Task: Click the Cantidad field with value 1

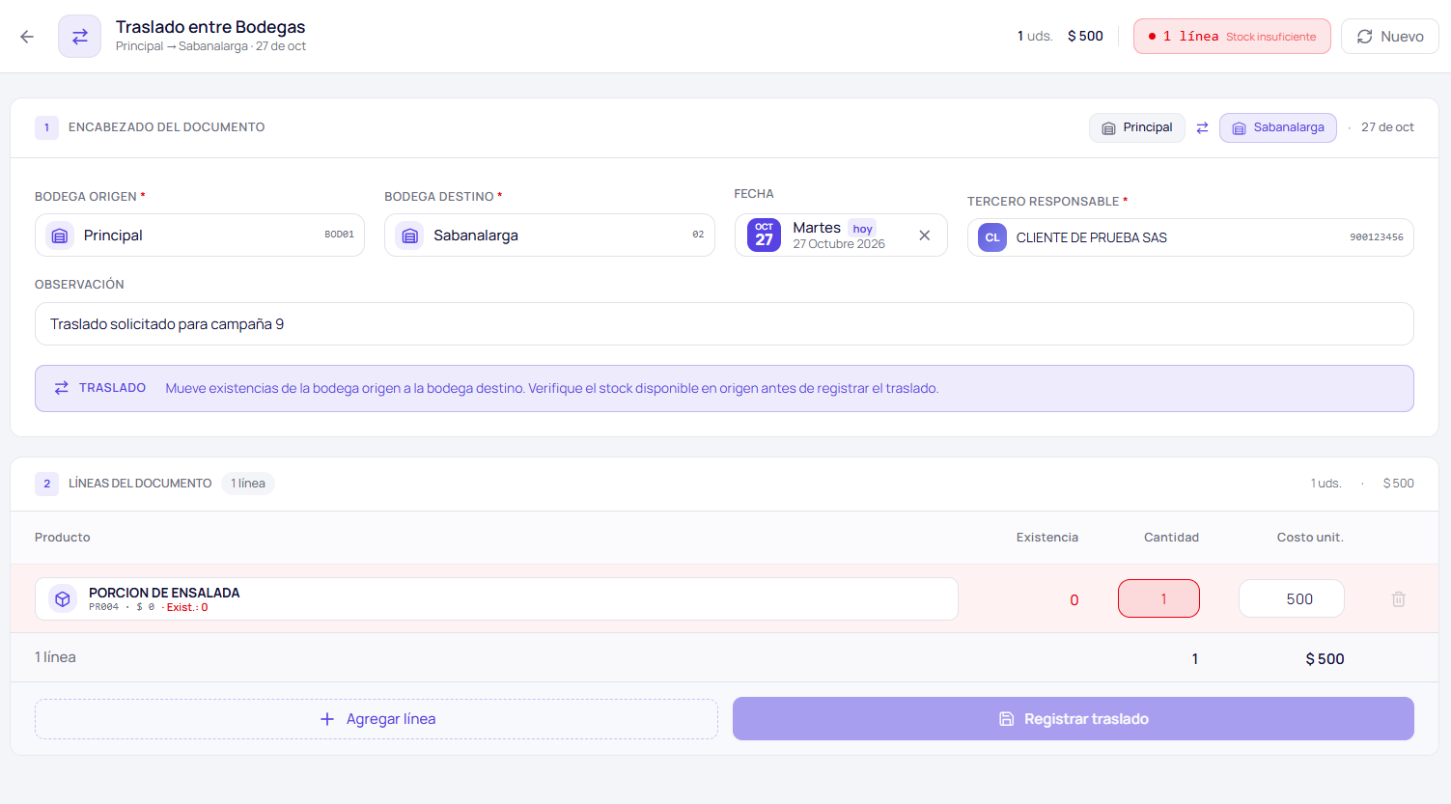Action: [x=1158, y=598]
